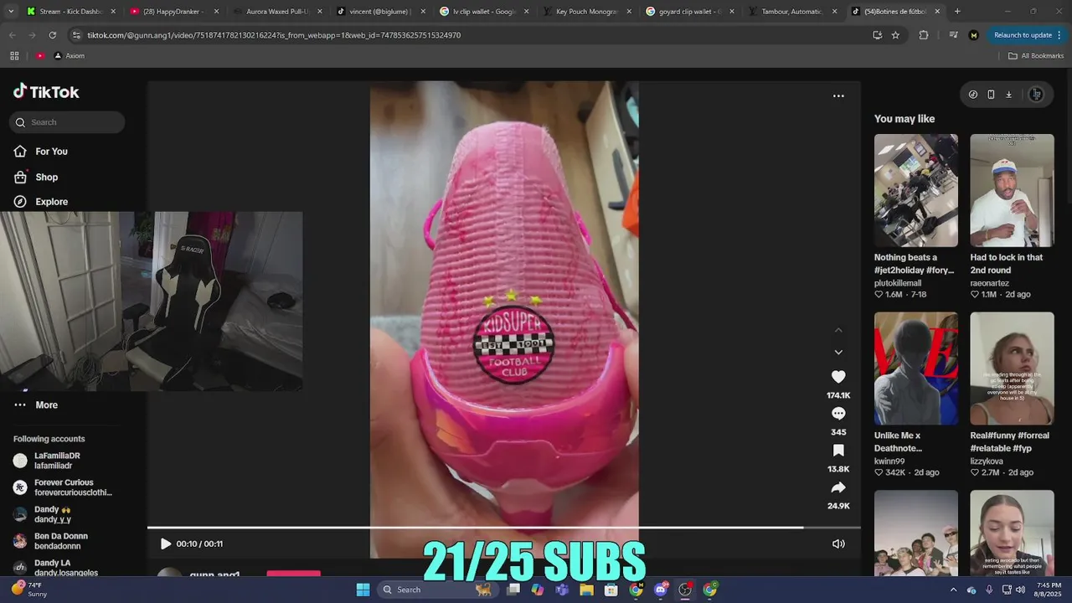Switch to the Aurora Waxed Pull-Up tab
Image resolution: width=1072 pixels, height=603 pixels.
point(277,12)
